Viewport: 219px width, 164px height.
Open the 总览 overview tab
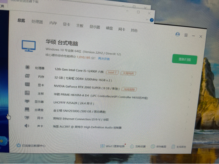point(21,21)
